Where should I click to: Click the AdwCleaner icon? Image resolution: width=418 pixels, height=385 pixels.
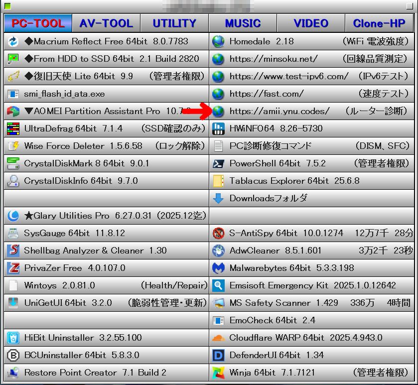(x=218, y=251)
